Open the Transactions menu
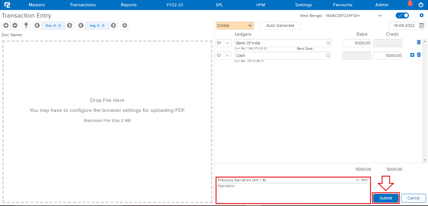Screen dimensions: 428x206 click(83, 5)
